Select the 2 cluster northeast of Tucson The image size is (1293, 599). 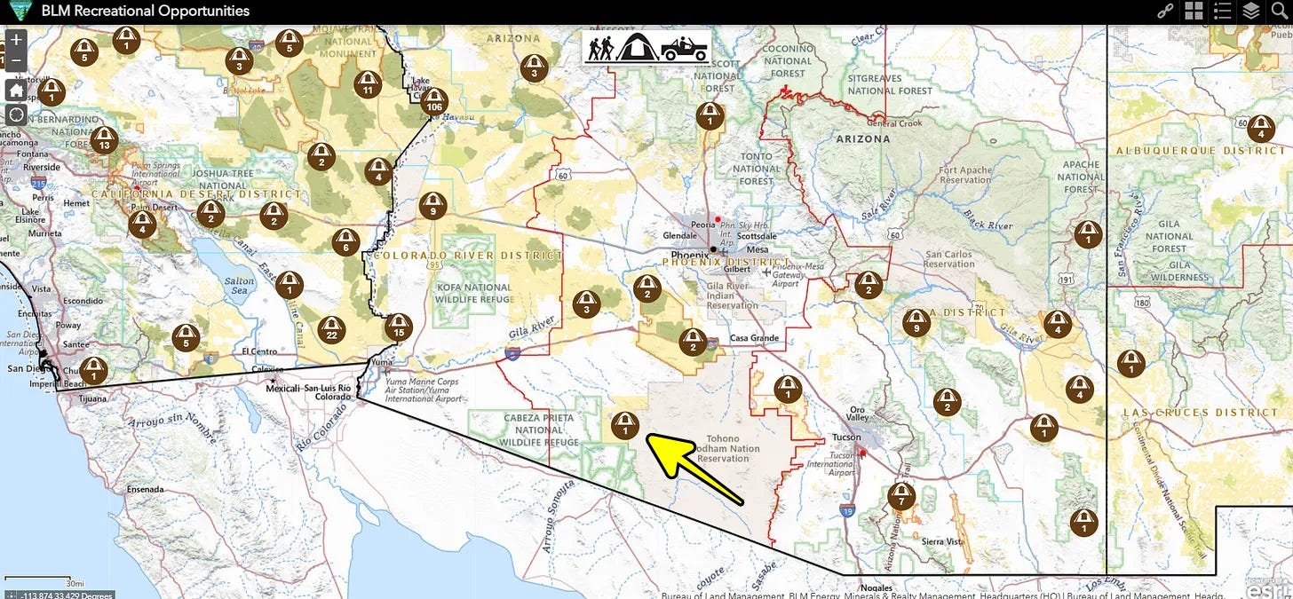coord(948,402)
